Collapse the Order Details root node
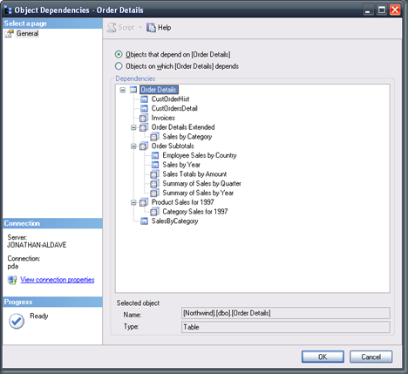 pyautogui.click(x=123, y=90)
